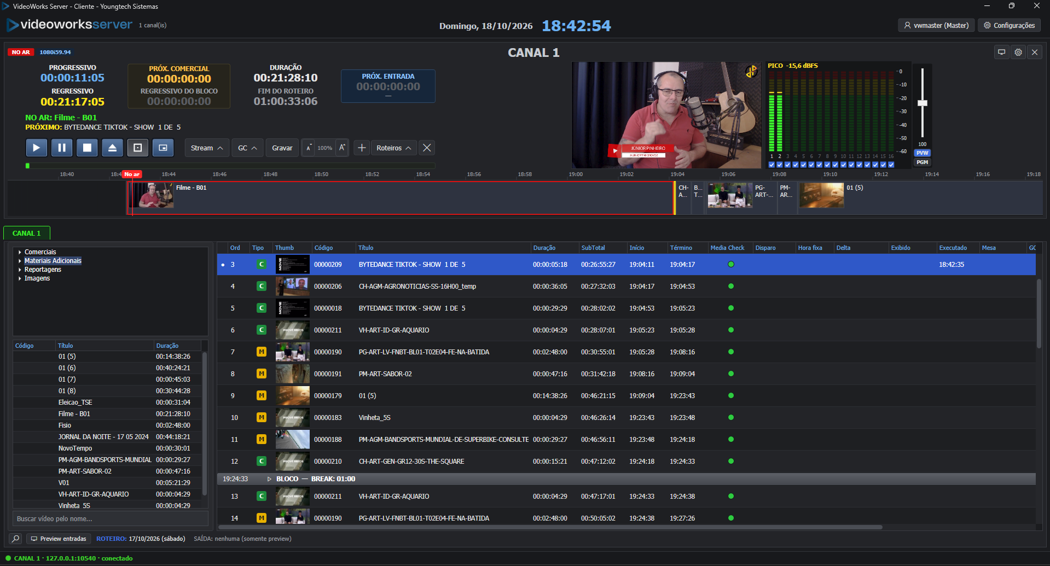Image resolution: width=1050 pixels, height=566 pixels.
Task: Click the PRÓX. ENTRADA panel
Action: click(388, 85)
